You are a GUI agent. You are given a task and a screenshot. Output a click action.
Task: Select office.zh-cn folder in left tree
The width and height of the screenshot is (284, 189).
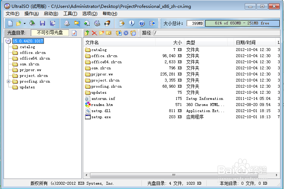[33, 52]
